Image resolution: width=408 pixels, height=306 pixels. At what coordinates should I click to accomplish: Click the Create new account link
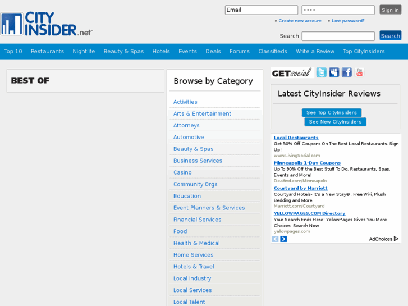point(300,21)
